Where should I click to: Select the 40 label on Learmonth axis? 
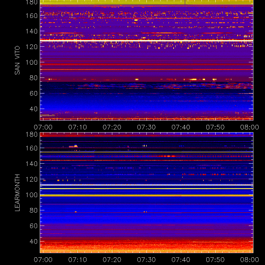click(x=33, y=241)
